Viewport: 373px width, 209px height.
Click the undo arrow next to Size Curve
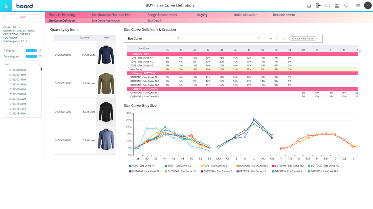point(265,38)
